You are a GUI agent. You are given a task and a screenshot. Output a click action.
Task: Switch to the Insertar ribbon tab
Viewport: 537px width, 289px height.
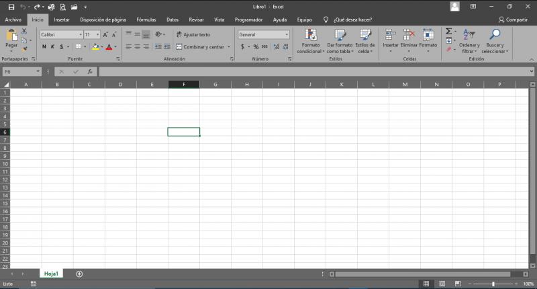coord(62,19)
